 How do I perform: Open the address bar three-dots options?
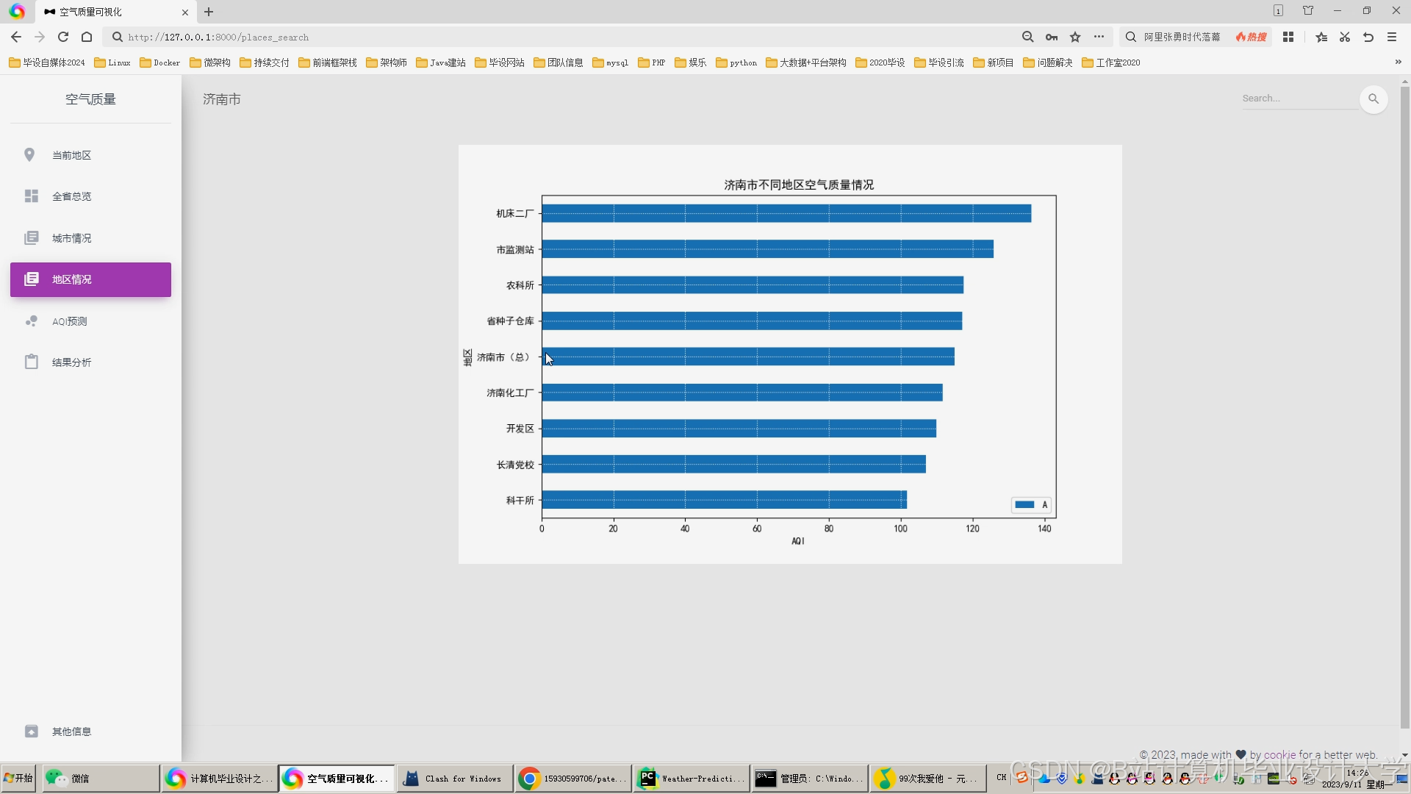point(1099,37)
